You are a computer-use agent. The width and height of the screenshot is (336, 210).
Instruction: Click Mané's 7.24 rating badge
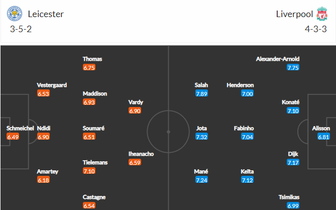click(201, 180)
